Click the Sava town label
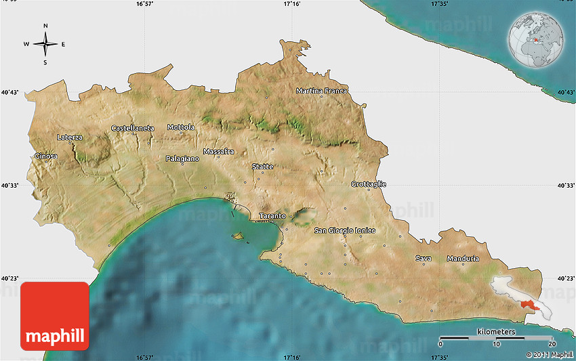The height and width of the screenshot is (361, 576). [x=424, y=259]
